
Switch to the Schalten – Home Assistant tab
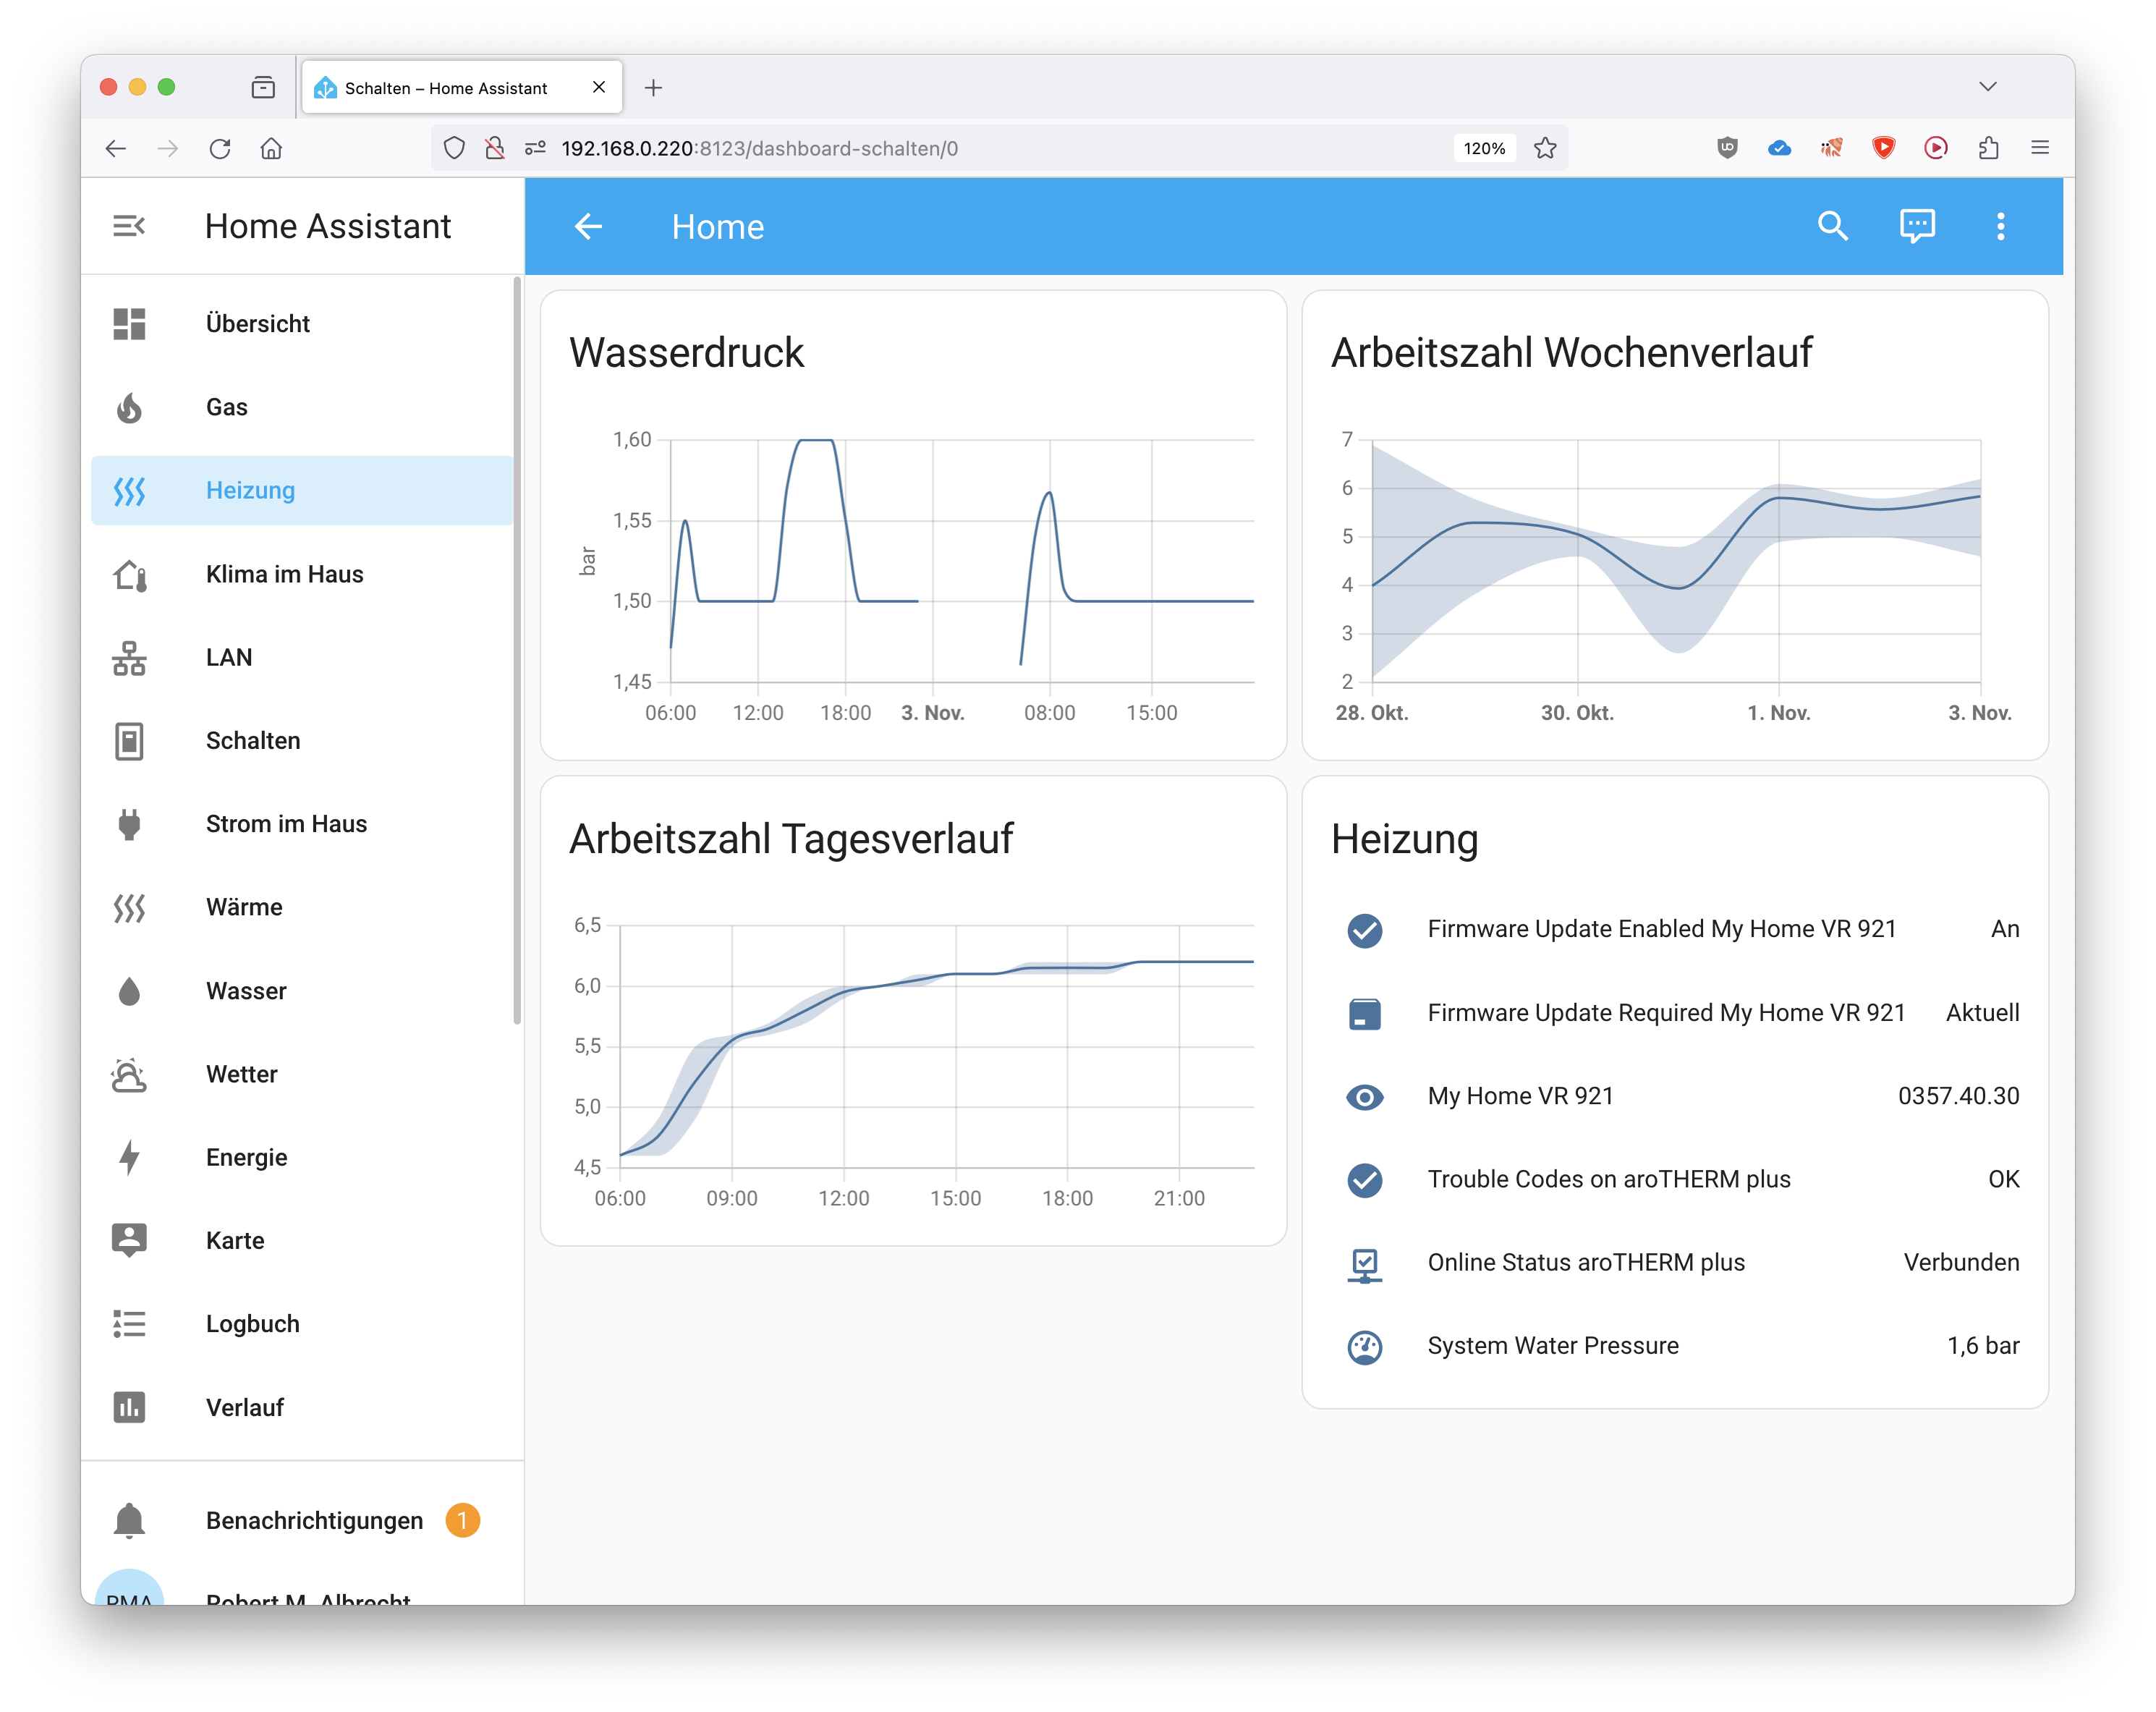446,88
